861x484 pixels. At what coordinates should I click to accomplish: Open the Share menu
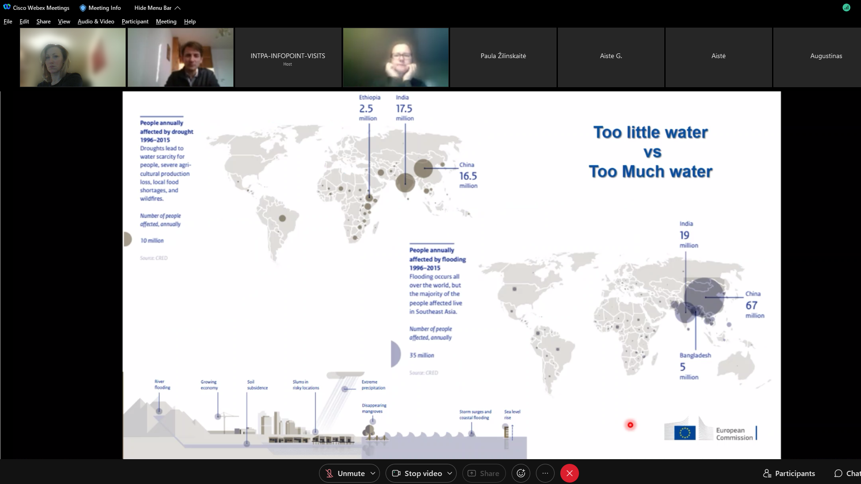44,22
